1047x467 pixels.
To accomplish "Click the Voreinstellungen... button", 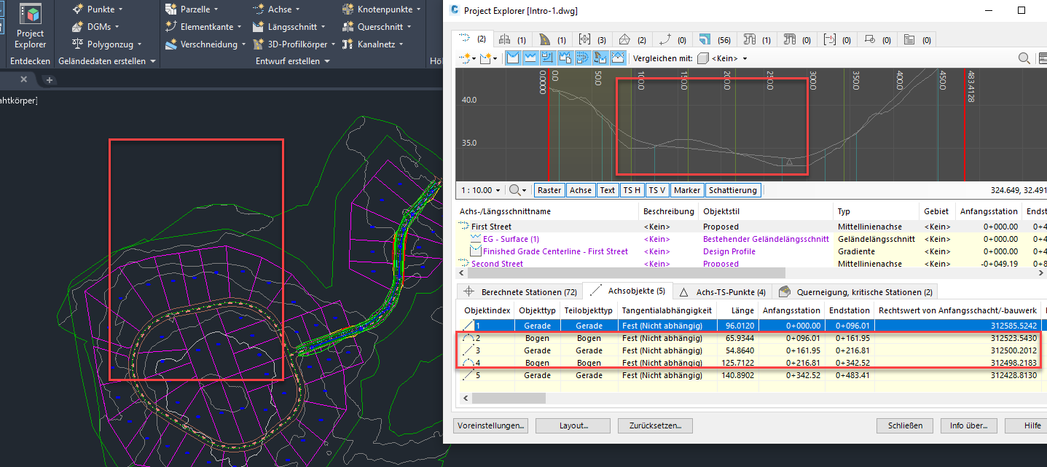I will [490, 425].
